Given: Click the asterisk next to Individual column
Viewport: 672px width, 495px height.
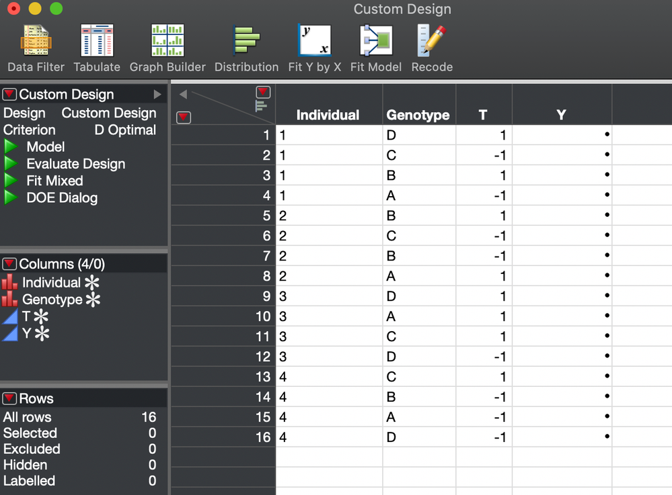Looking at the screenshot, I should pos(91,282).
